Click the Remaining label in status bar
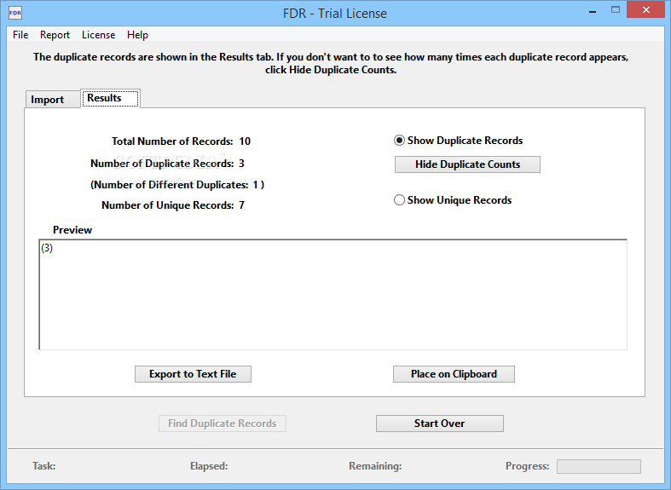This screenshot has height=490, width=671. pos(375,466)
